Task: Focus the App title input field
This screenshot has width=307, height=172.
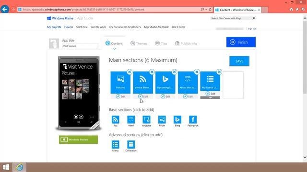Action: pos(80,46)
